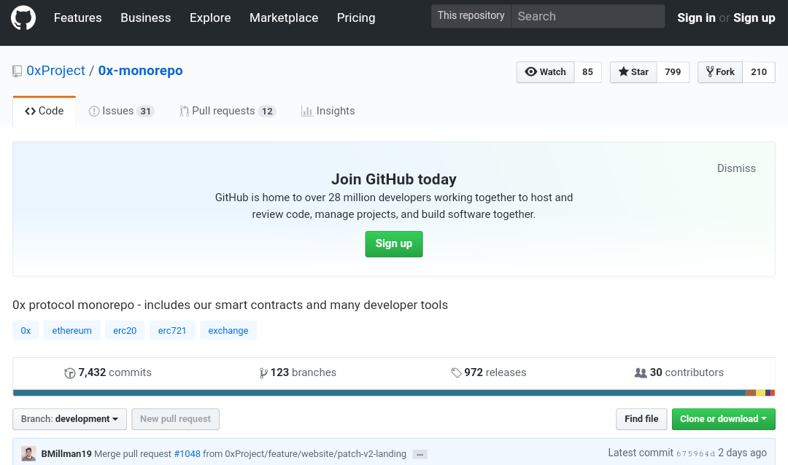Click Sign in in the header
The height and width of the screenshot is (465, 788).
tap(696, 17)
